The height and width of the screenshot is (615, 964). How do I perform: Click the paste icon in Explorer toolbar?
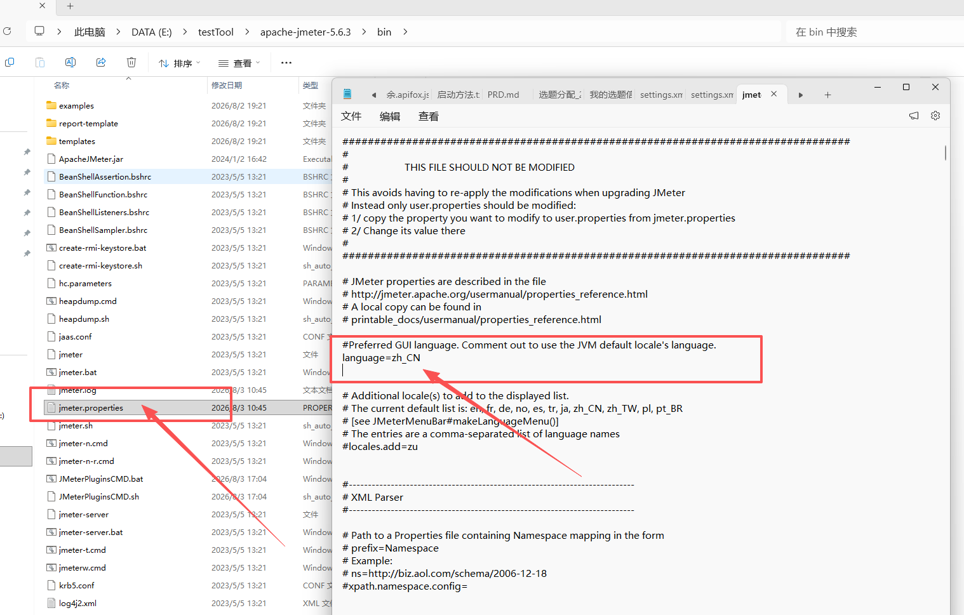click(x=40, y=62)
